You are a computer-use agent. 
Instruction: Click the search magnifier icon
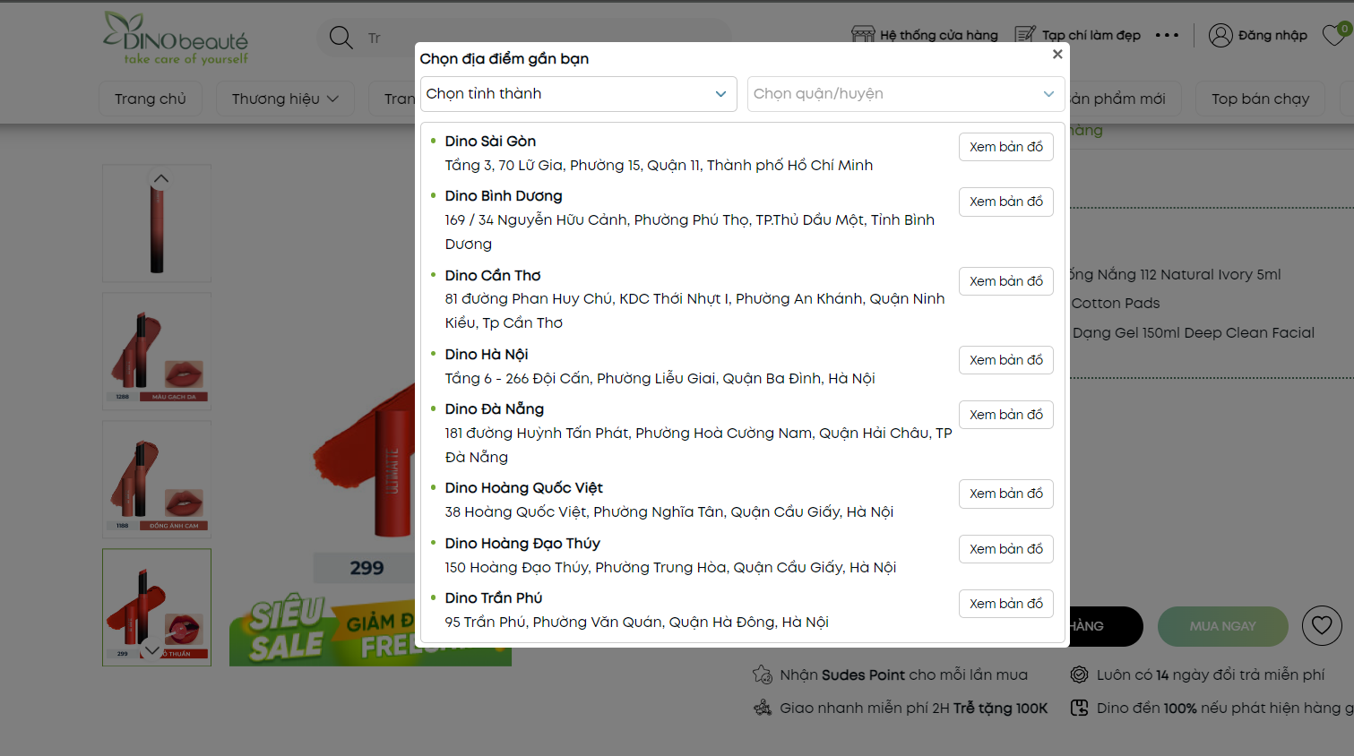[341, 38]
